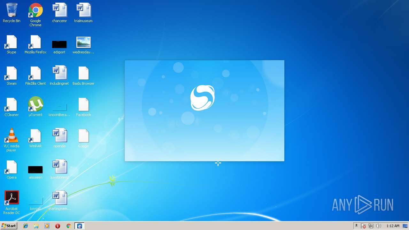The width and height of the screenshot is (409, 230).
Task: Show hidden system tray icons
Action: point(357,226)
